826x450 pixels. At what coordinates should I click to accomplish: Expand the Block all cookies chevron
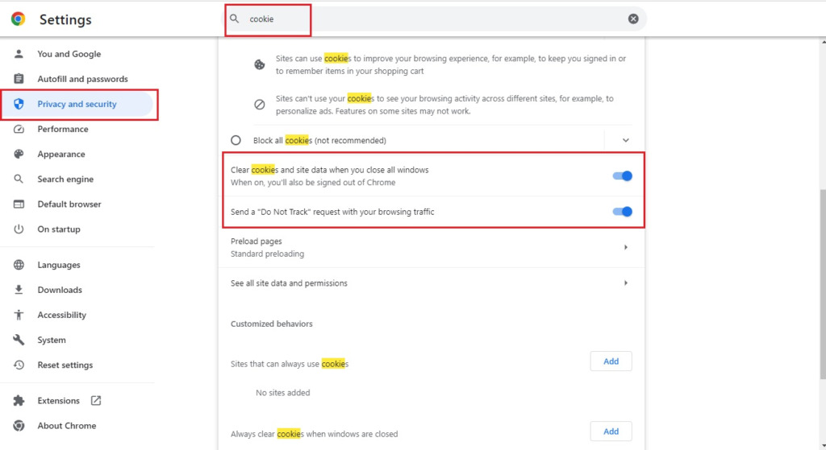click(x=625, y=140)
